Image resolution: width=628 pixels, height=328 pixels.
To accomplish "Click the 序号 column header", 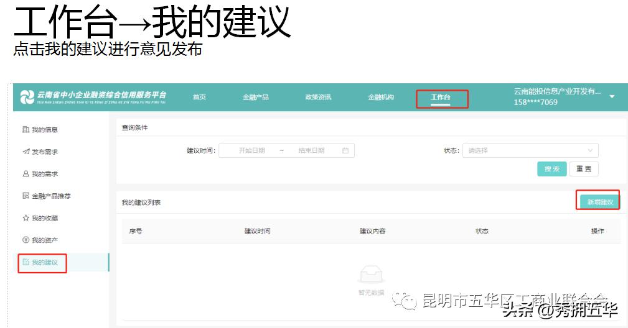I will (136, 231).
